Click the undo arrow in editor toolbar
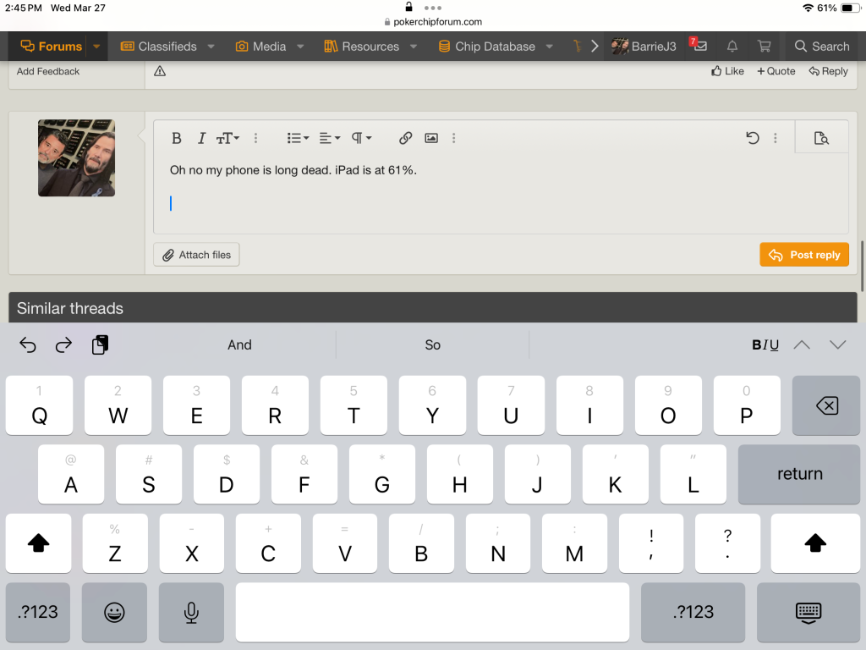Screen dimensions: 866x650 [x=752, y=138]
